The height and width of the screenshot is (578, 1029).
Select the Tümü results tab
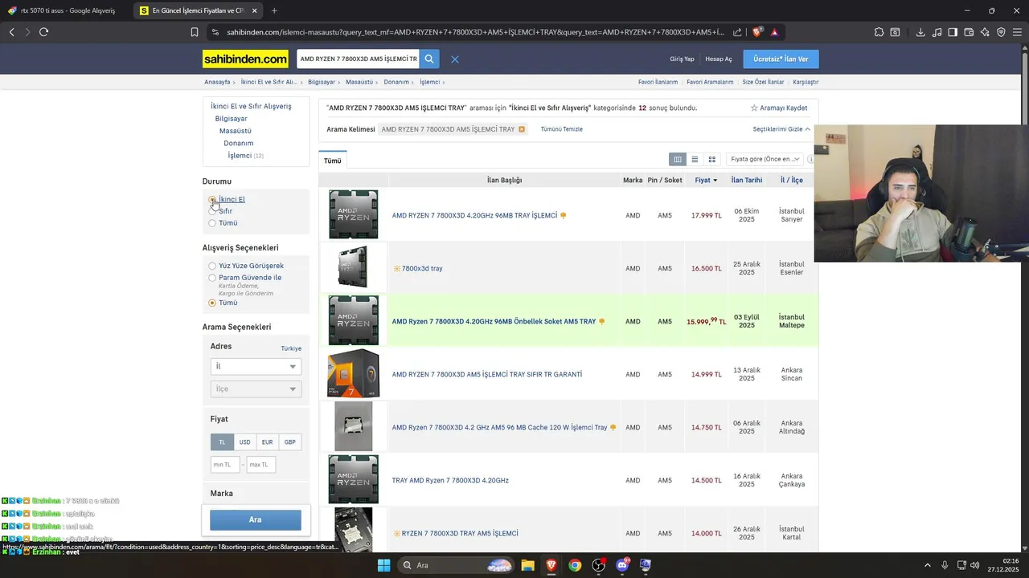tap(333, 161)
